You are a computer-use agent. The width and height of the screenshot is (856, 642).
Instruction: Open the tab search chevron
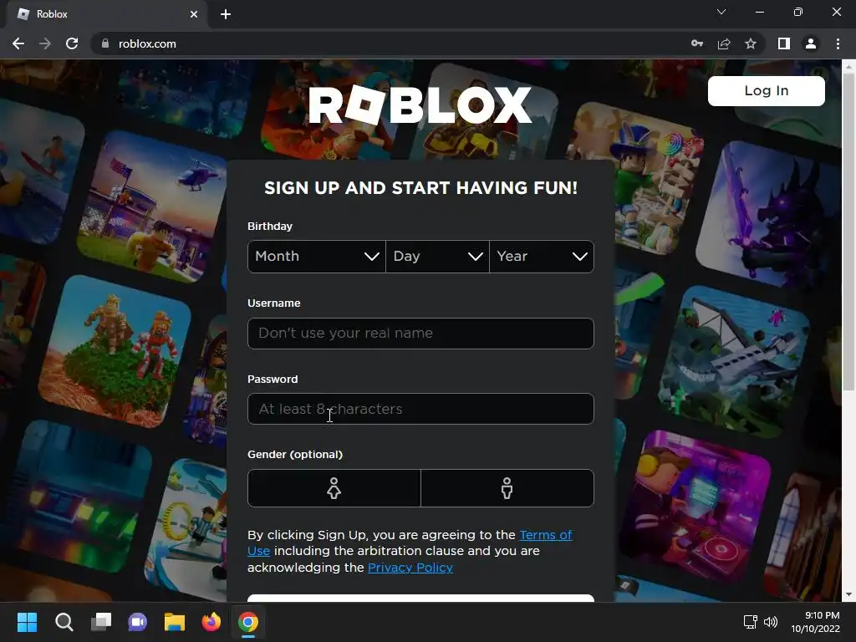[721, 12]
